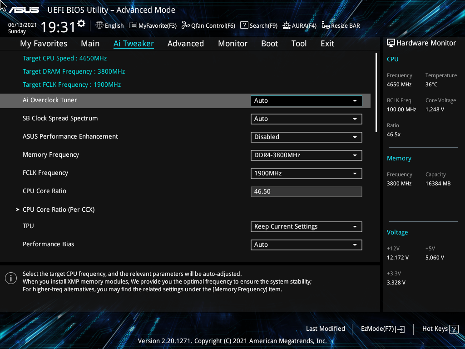Viewport: 465px width, 349px height.
Task: Select the SB Clock Spread Spectrum label
Action: point(60,119)
